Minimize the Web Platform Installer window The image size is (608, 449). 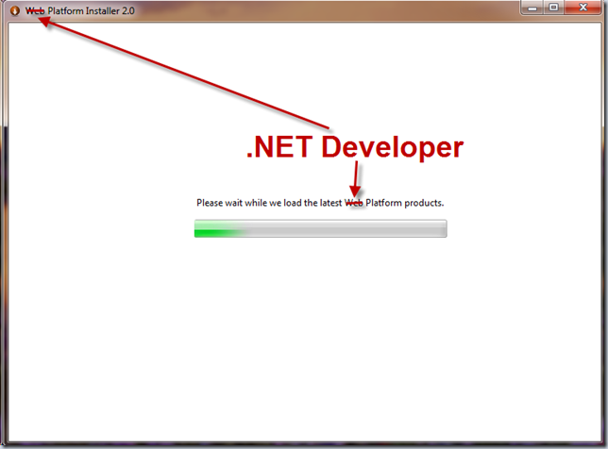coord(532,8)
